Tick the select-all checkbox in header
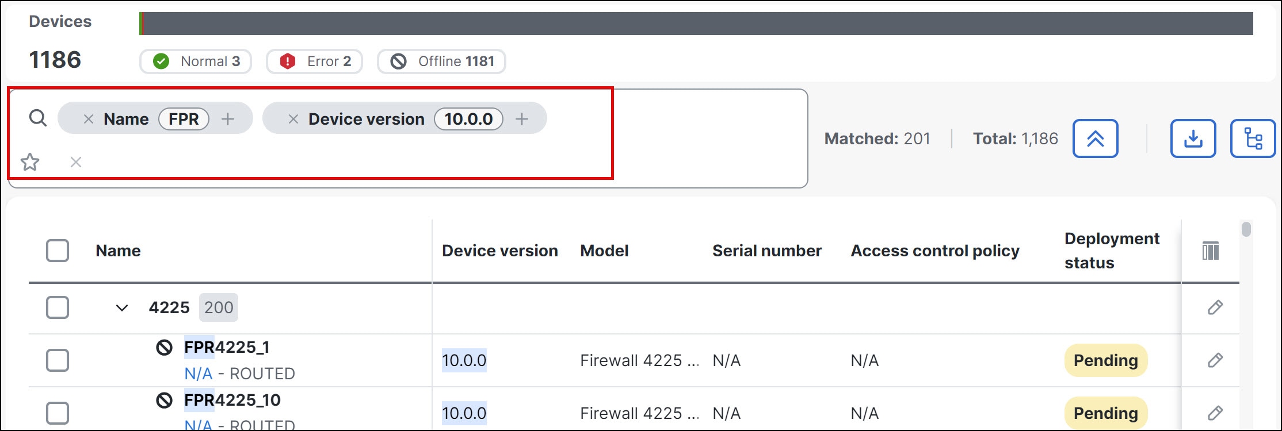 click(58, 251)
